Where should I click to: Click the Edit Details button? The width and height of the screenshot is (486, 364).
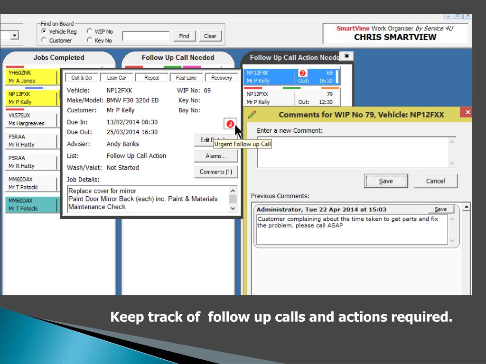(205, 140)
